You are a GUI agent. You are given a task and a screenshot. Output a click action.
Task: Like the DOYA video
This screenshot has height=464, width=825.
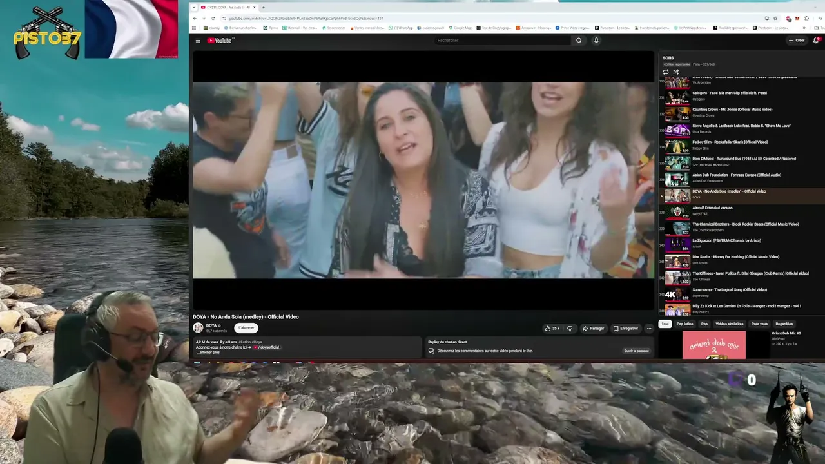[552, 329]
